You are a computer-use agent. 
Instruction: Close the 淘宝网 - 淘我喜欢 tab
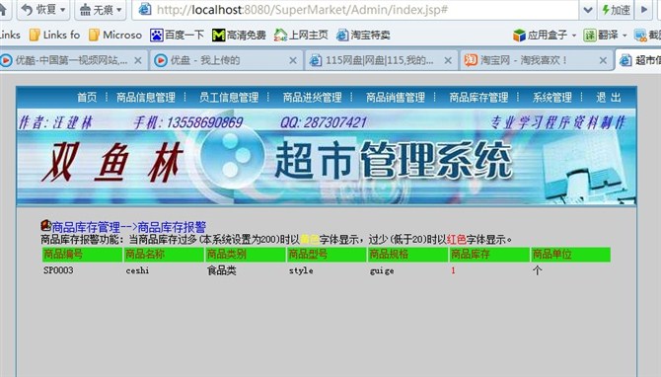tap(603, 60)
